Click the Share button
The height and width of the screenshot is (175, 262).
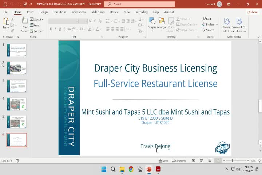tap(253, 12)
